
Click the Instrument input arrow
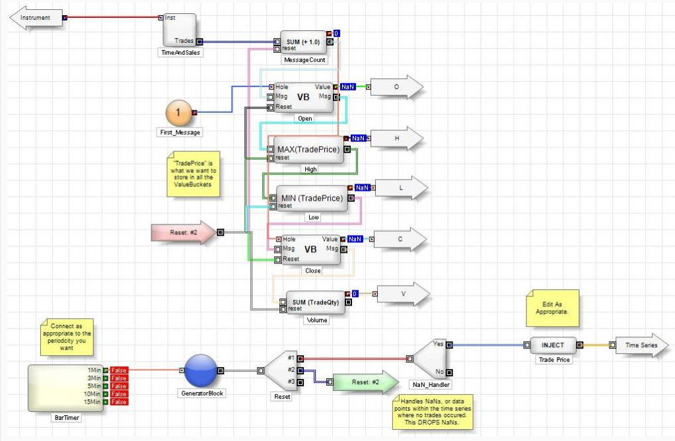click(x=36, y=18)
